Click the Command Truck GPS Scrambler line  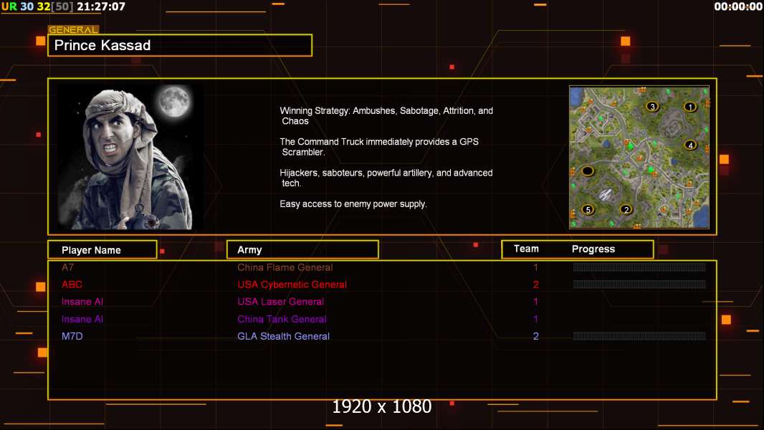pos(379,147)
